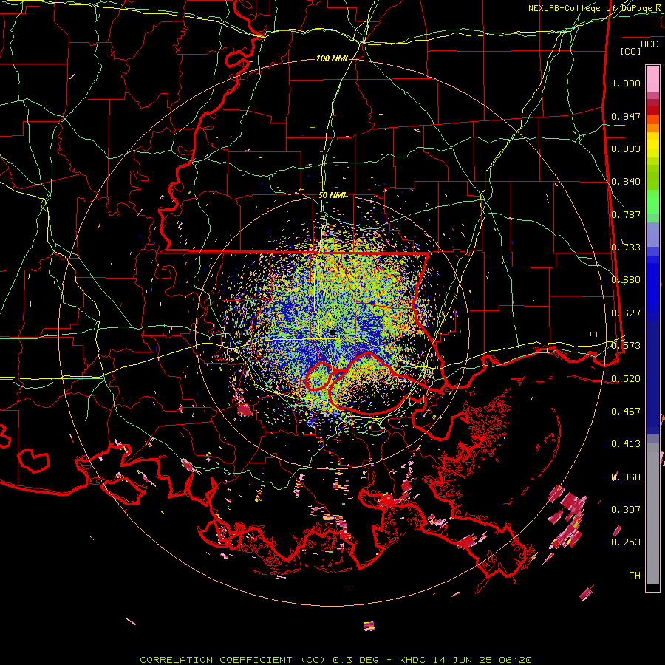Click the 0.840 scale value

click(626, 182)
